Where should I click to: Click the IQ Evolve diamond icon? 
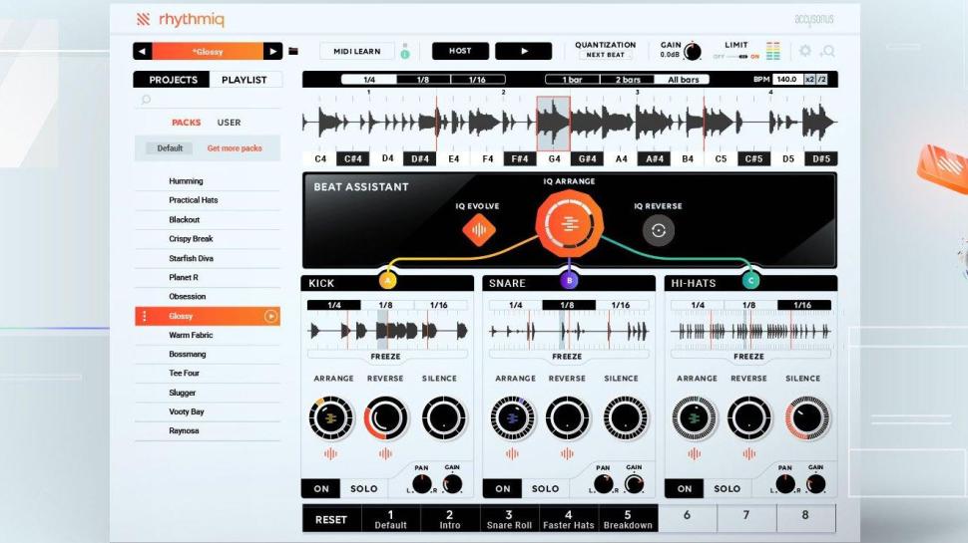pos(479,230)
